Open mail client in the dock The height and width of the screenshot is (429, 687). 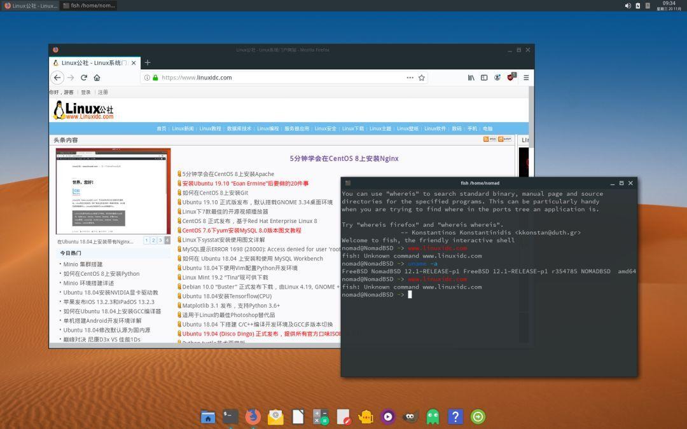[275, 416]
